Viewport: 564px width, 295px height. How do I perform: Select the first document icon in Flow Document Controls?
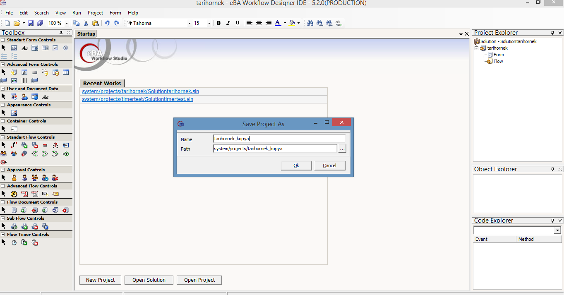[14, 210]
